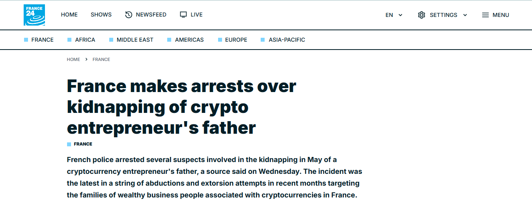This screenshot has width=532, height=212.
Task: Click the Home breadcrumb link
Action: tap(73, 59)
